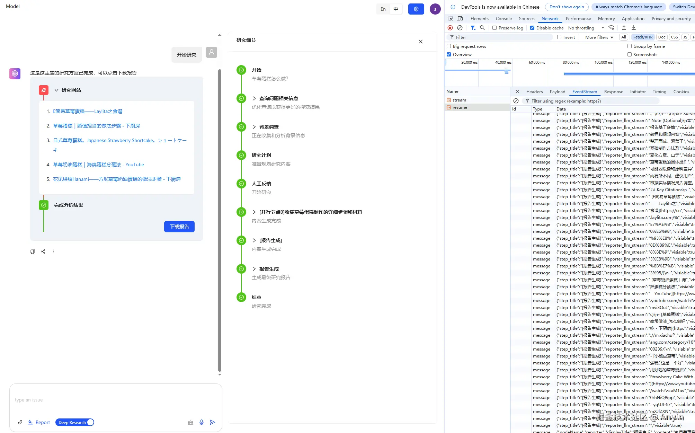Click the send message arrow icon
The image size is (695, 433).
pyautogui.click(x=212, y=422)
